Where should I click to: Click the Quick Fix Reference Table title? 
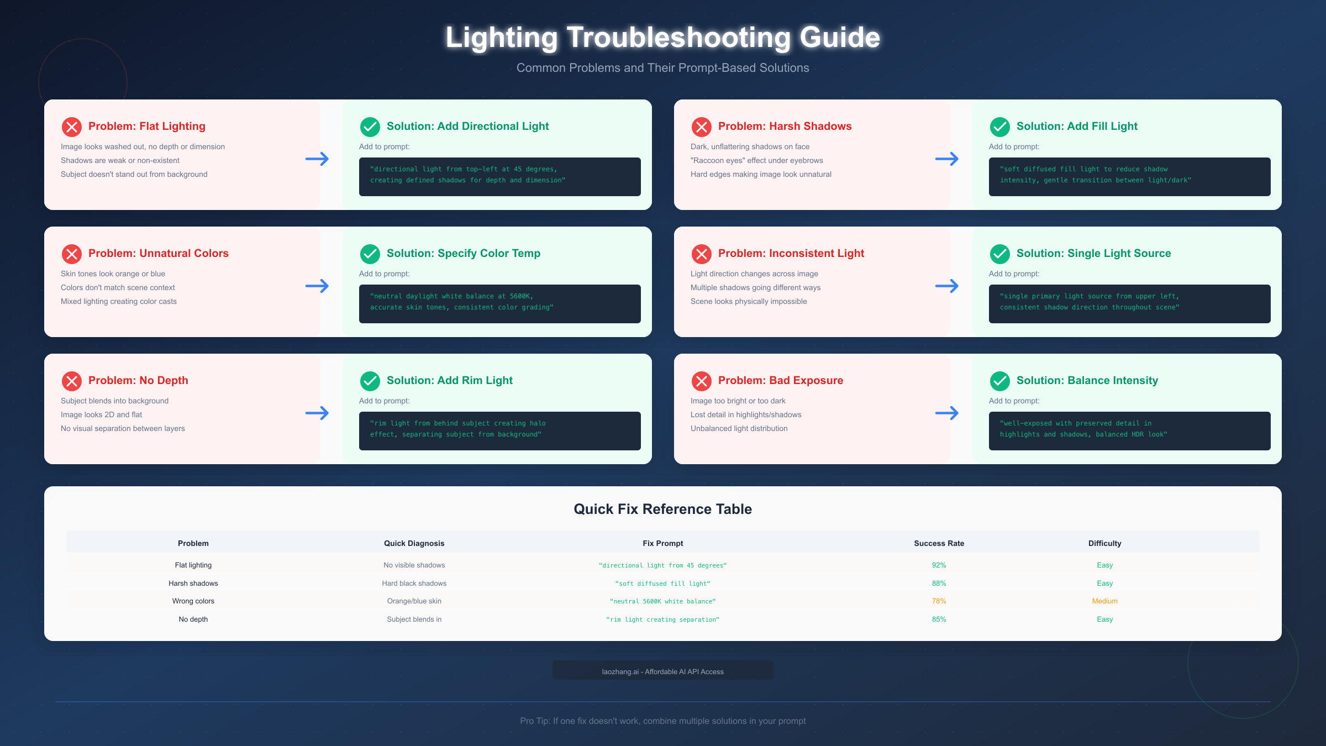coord(663,509)
